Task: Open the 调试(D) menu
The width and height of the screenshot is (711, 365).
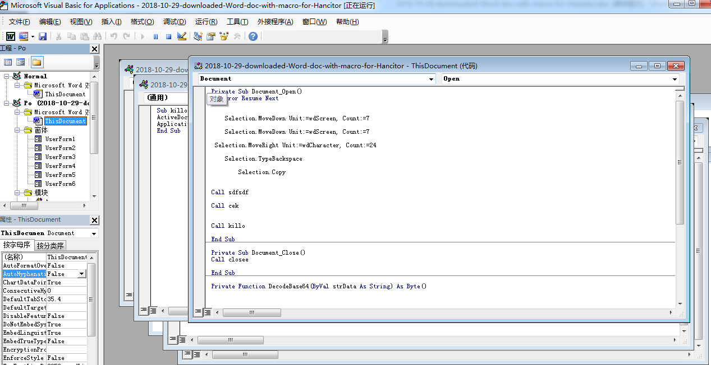Action: 174,22
